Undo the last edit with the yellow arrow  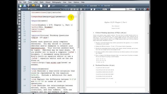33,6
